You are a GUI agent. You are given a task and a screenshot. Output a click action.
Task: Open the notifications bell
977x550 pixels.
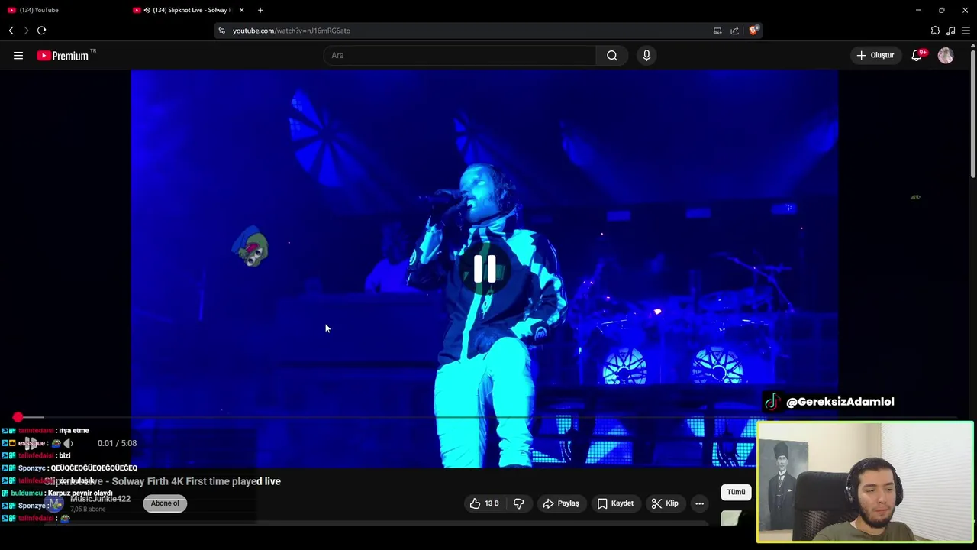[917, 55]
